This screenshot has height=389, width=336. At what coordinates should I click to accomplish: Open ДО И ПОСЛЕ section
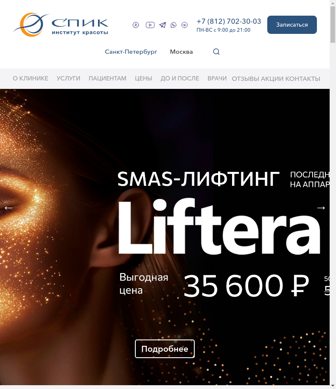[x=180, y=78]
